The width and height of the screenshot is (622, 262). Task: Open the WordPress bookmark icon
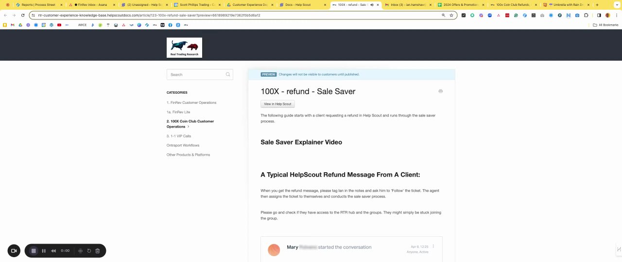pyautogui.click(x=52, y=25)
